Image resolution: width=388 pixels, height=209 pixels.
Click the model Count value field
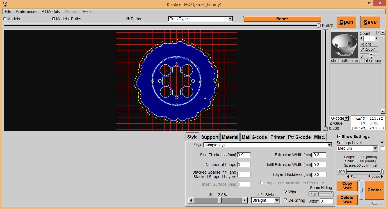point(369,38)
